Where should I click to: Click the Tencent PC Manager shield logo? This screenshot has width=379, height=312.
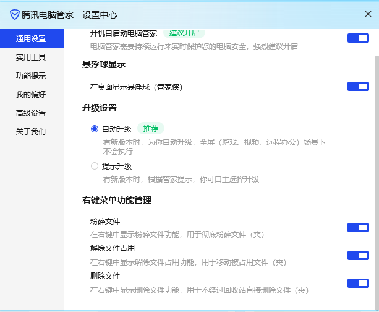14,15
